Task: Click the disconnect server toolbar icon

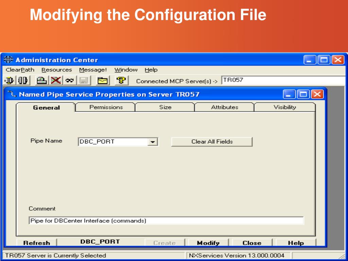Action: tap(23, 80)
